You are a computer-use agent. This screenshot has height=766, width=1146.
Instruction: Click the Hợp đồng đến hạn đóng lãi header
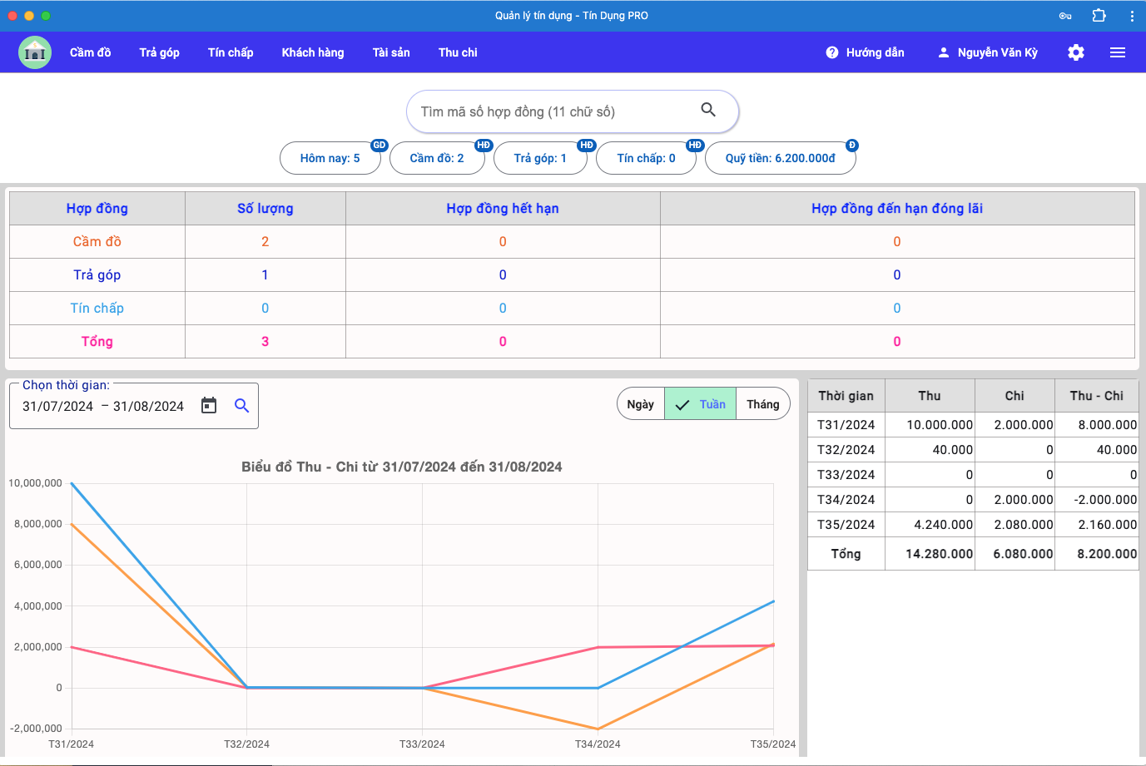click(897, 208)
